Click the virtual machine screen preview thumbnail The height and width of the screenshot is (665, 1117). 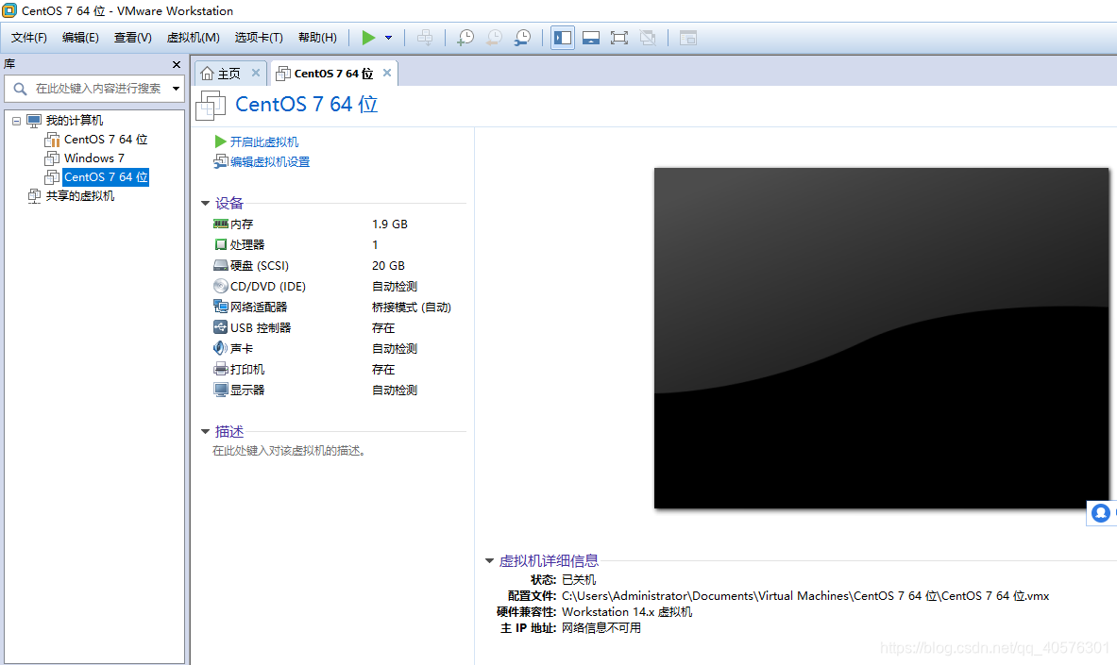[881, 339]
